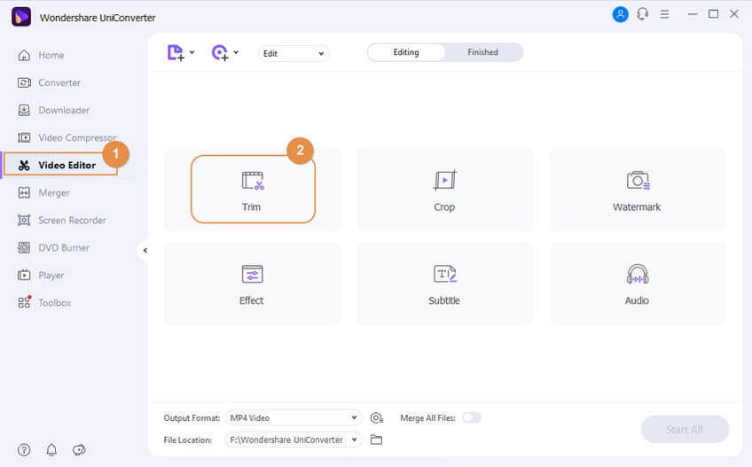Image resolution: width=752 pixels, height=467 pixels.
Task: Click the Video Compressor icon
Action: coord(24,137)
